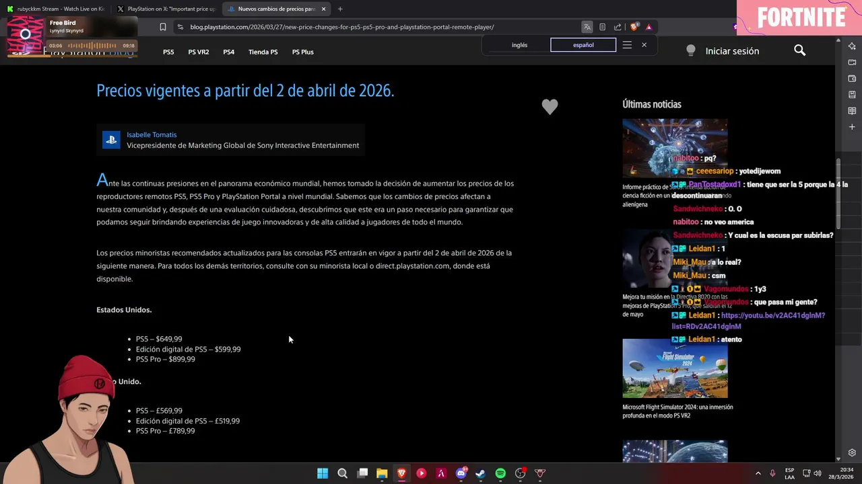The width and height of the screenshot is (862, 484).
Task: Open reader mode icon in address bar
Action: click(602, 27)
